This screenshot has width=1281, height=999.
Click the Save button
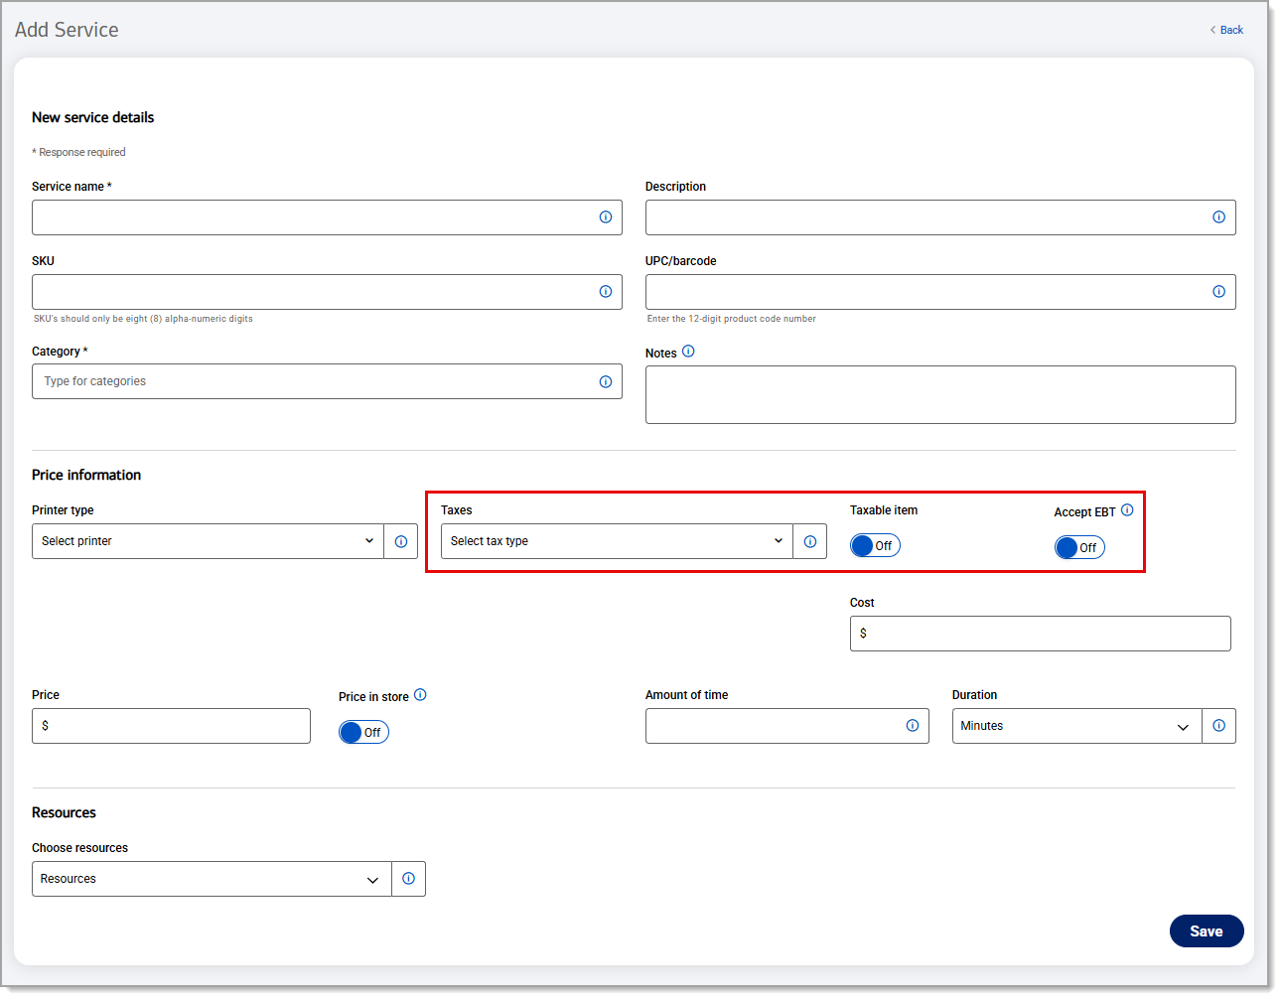[1207, 931]
